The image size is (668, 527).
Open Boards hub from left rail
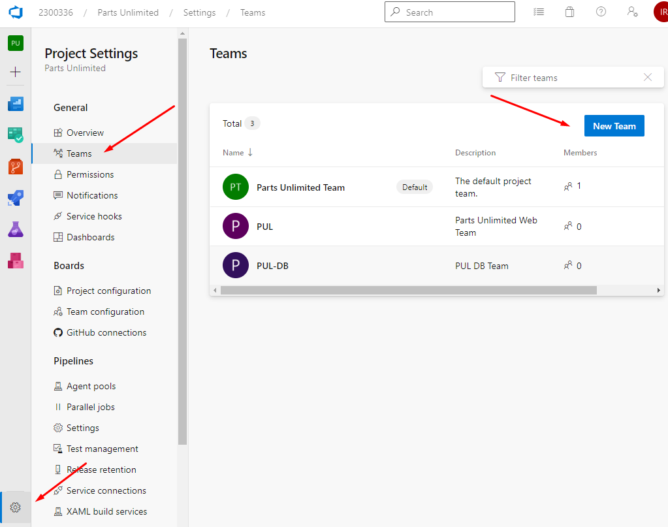tap(16, 135)
